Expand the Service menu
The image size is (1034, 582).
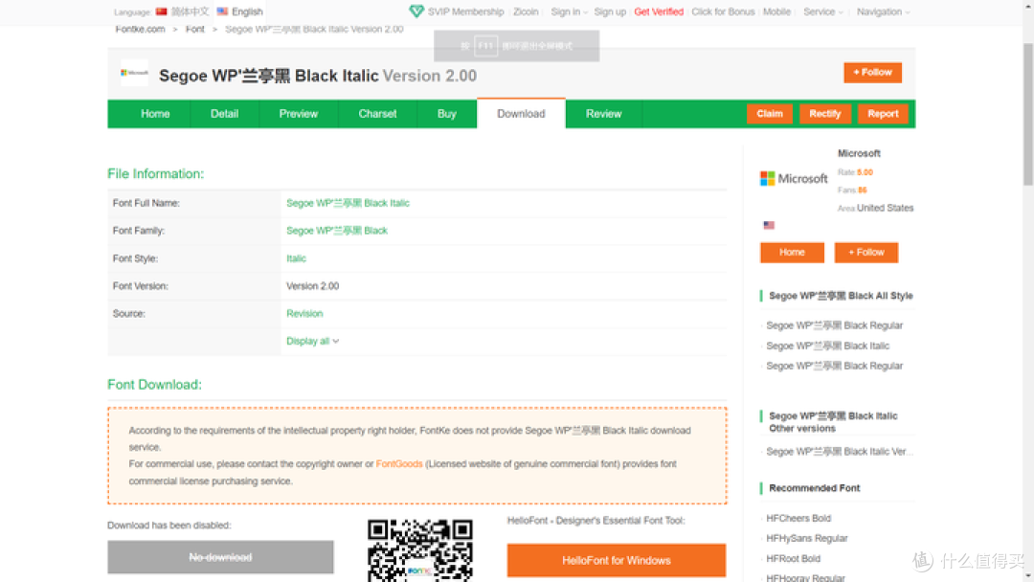coord(822,11)
